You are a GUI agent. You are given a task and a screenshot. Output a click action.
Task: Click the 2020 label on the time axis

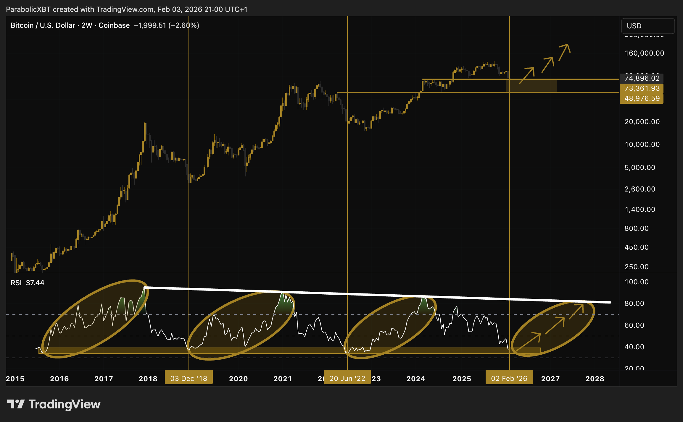pyautogui.click(x=238, y=379)
